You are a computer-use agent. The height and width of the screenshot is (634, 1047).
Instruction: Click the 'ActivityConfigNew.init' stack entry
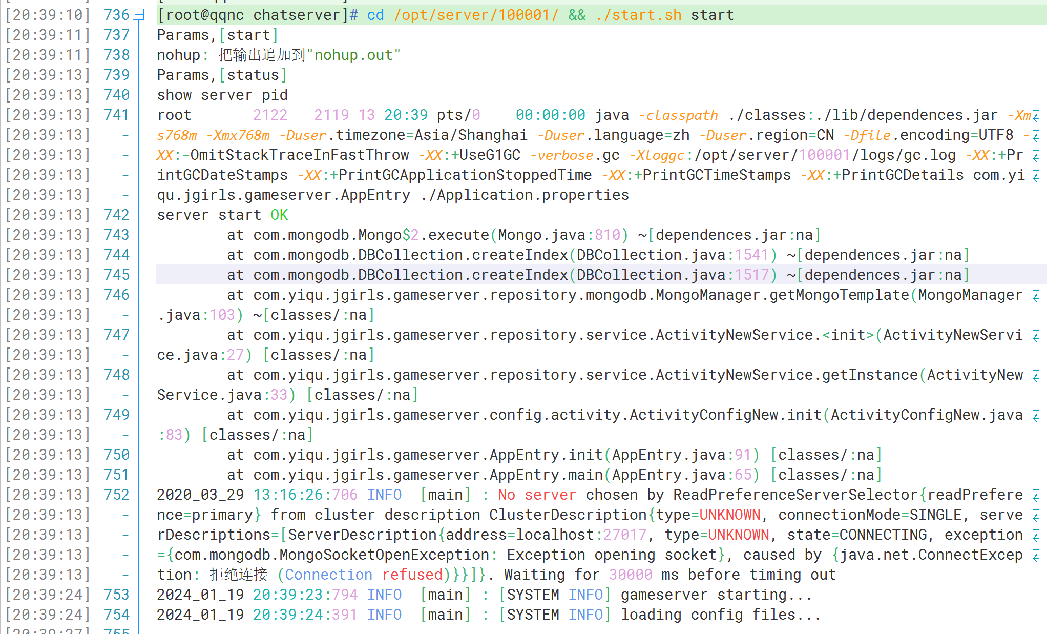(726, 415)
